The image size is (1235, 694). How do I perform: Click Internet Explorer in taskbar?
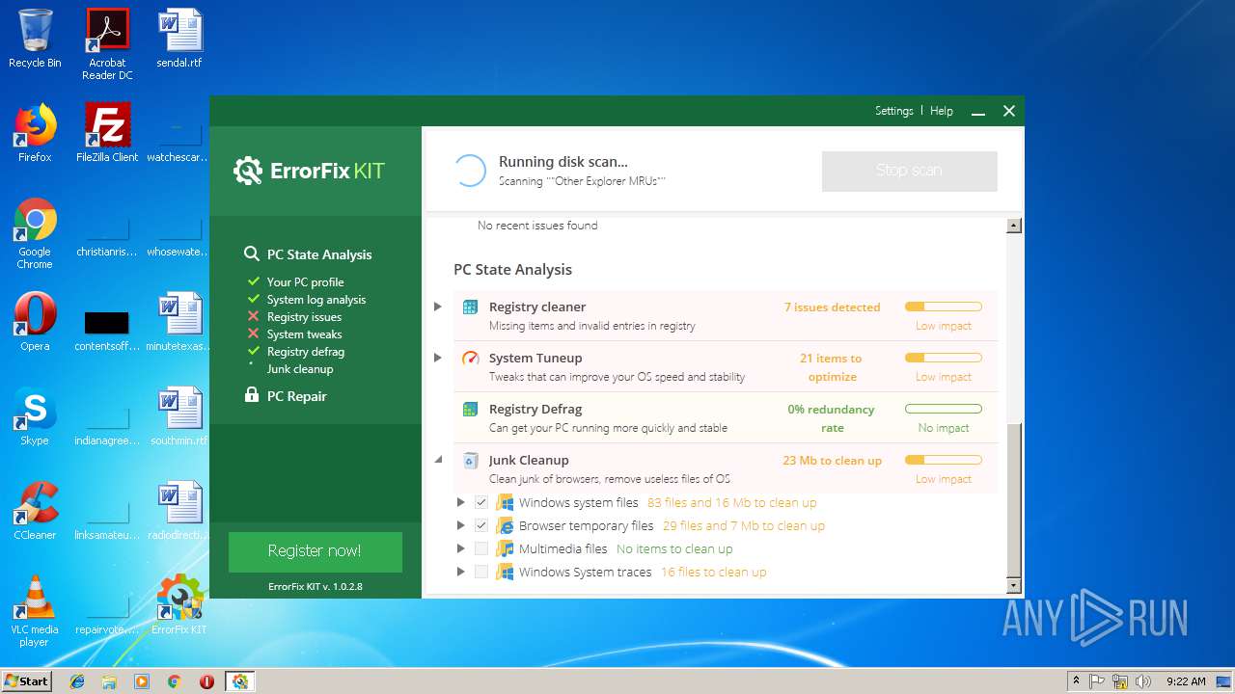pos(77,681)
